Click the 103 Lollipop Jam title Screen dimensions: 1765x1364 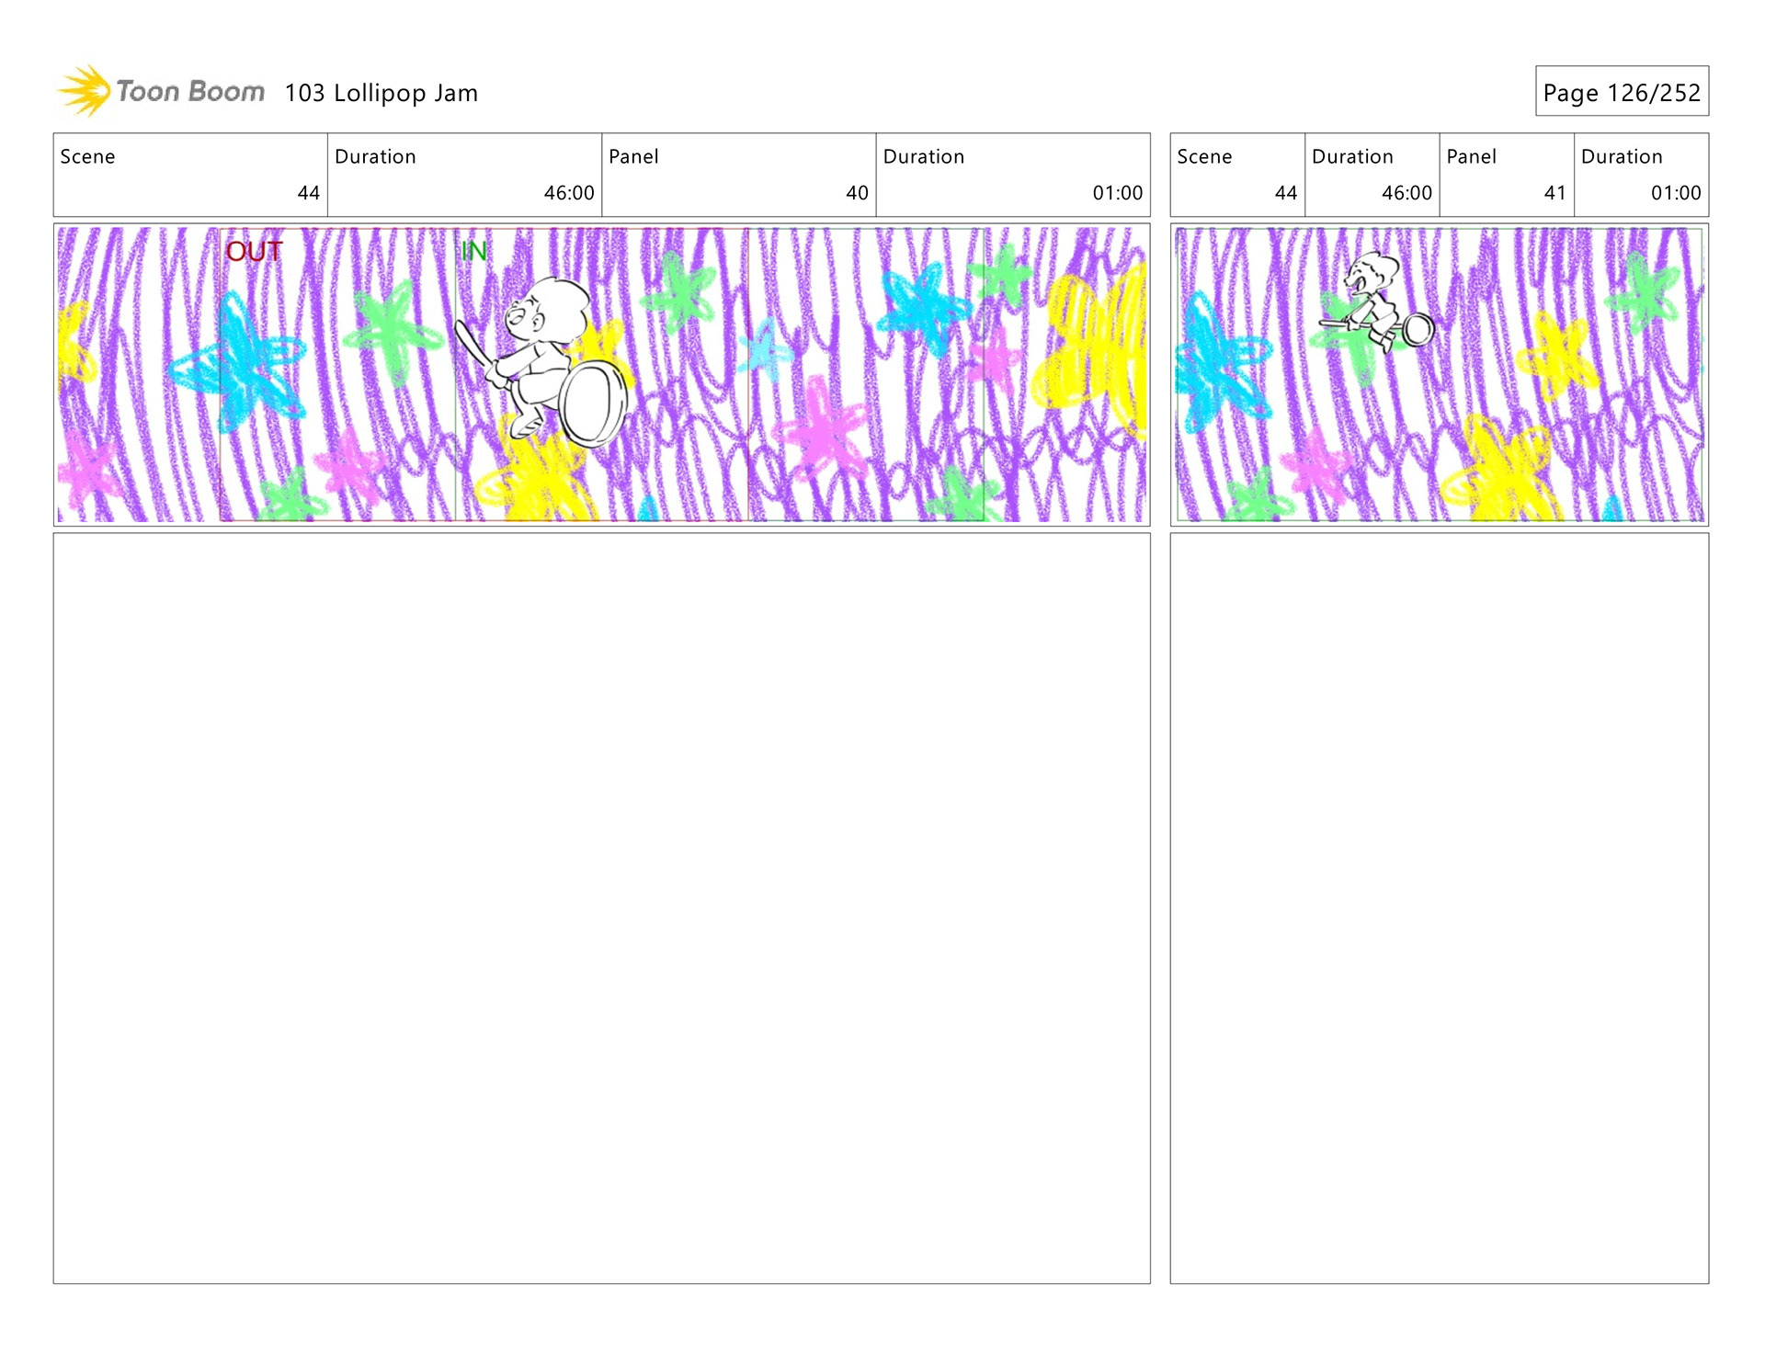tap(381, 93)
